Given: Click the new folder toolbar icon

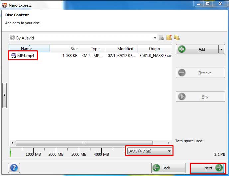Looking at the screenshot, I should (169, 37).
